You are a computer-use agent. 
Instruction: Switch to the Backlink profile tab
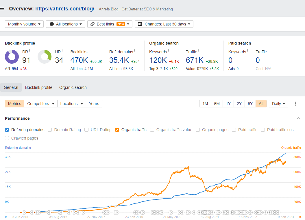click(38, 87)
